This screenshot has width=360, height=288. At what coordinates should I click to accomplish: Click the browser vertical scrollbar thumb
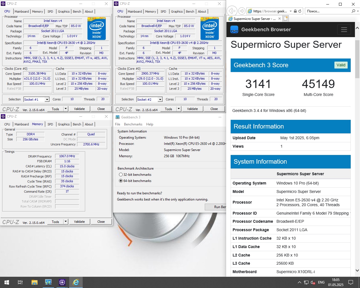(x=357, y=59)
